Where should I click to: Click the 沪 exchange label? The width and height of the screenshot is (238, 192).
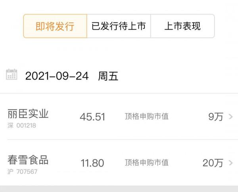tap(11, 172)
